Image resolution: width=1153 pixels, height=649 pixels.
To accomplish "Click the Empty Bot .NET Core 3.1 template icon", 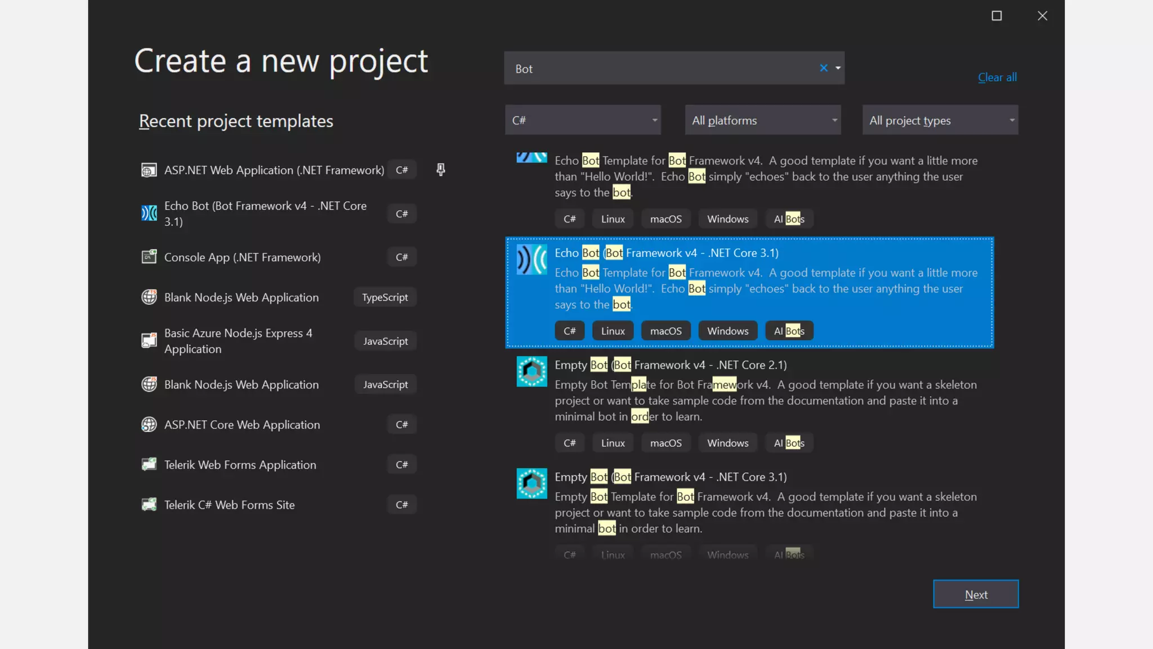I will coord(531,483).
